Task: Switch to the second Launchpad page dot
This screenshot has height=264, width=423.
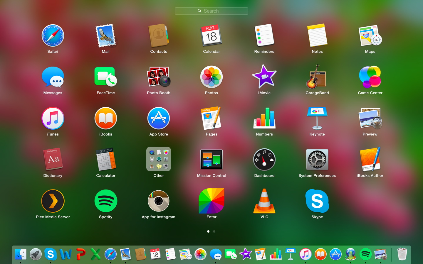Action: 214,231
